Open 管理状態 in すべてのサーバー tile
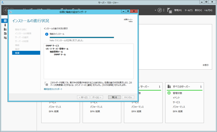Viewport: 217px width, 132px height. point(178,93)
